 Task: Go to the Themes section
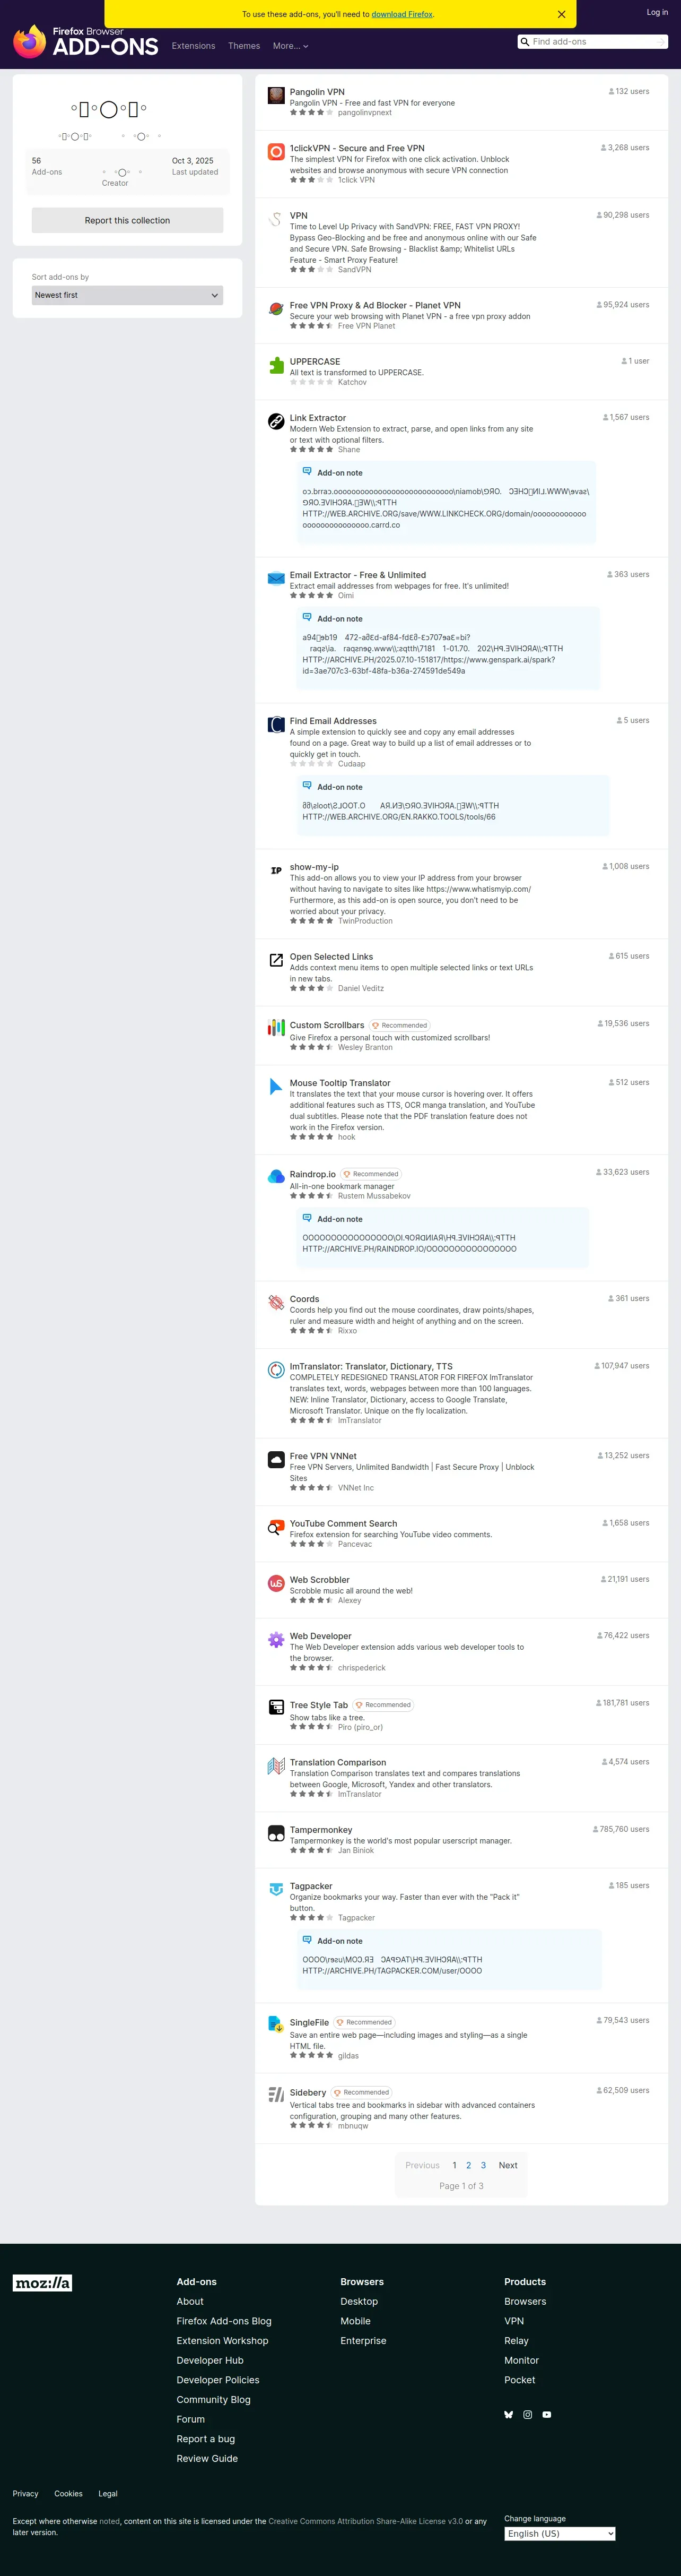pyautogui.click(x=243, y=46)
